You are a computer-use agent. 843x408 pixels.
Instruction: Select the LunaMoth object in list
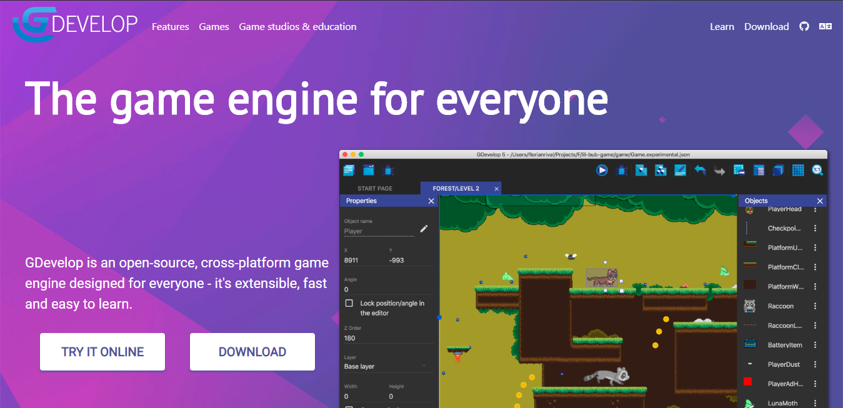(x=782, y=402)
